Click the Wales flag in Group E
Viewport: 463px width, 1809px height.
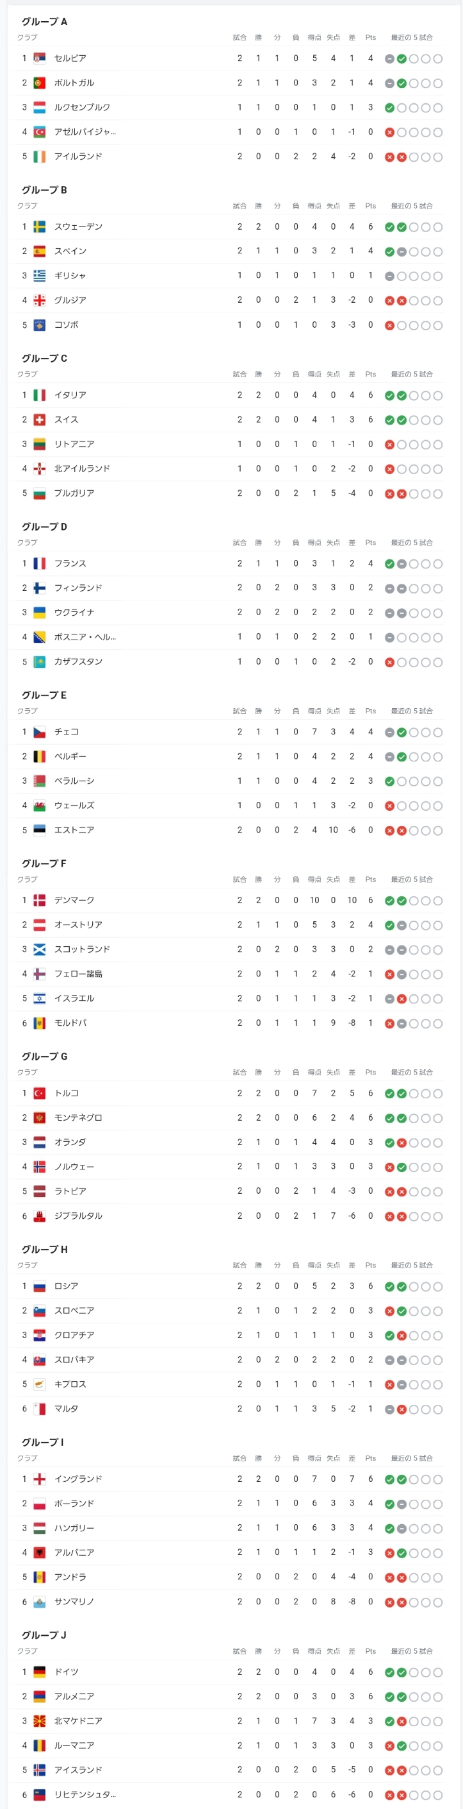tap(40, 806)
